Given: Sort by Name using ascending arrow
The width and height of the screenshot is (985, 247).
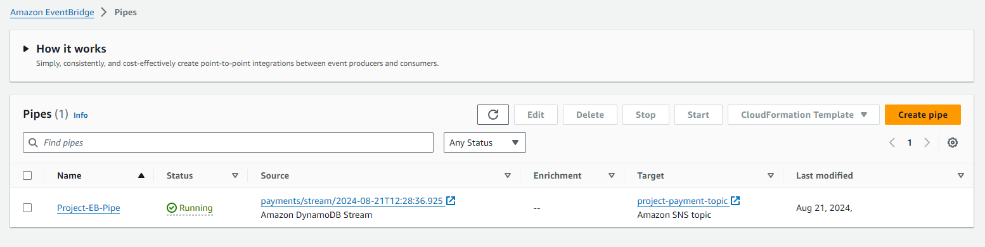Looking at the screenshot, I should point(141,175).
